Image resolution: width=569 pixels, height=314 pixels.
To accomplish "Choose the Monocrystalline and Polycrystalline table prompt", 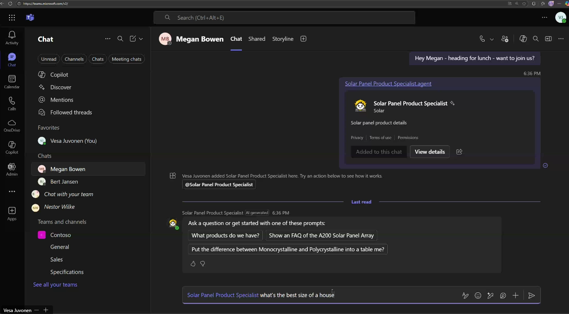I will point(288,249).
